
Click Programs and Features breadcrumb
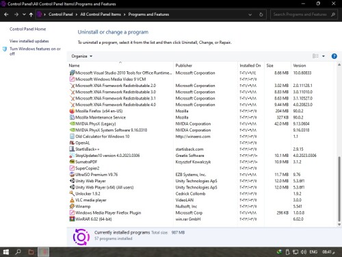click(x=148, y=14)
